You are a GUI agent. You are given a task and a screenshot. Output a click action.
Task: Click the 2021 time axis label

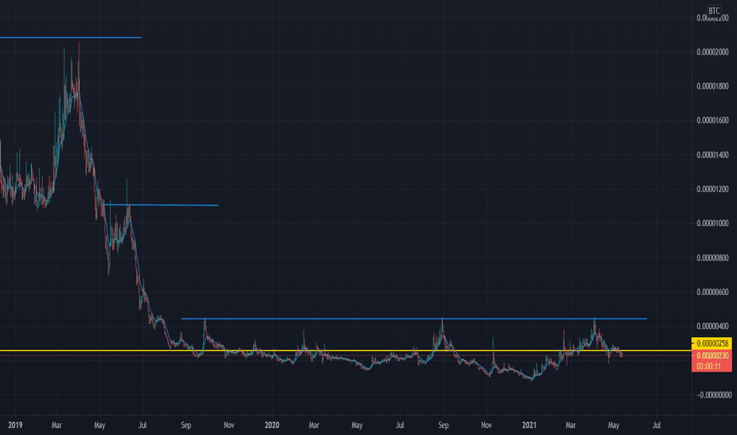[529, 426]
